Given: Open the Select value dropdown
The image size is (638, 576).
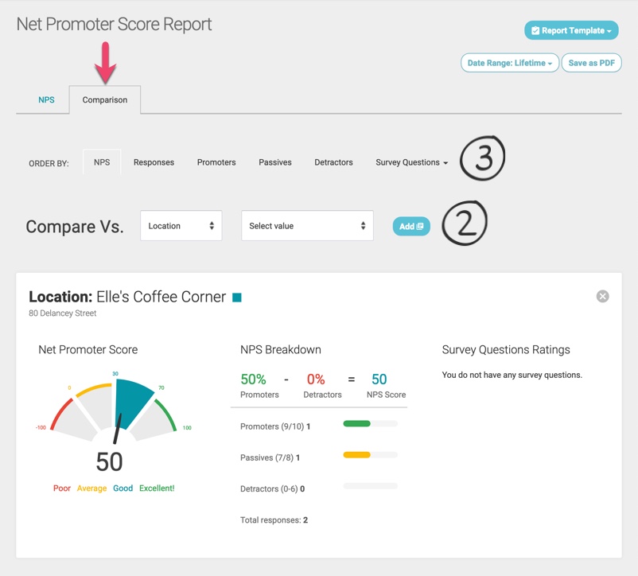Looking at the screenshot, I should (307, 226).
